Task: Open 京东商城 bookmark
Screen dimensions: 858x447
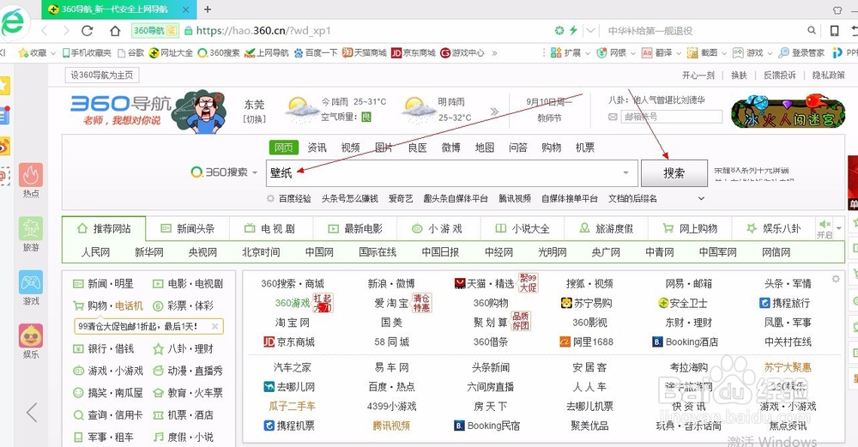Action: click(414, 52)
